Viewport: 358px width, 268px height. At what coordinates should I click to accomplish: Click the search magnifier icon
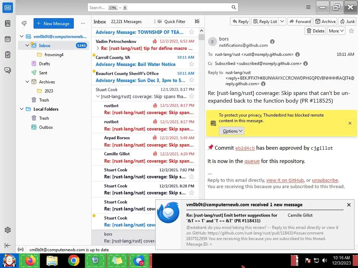234,7
